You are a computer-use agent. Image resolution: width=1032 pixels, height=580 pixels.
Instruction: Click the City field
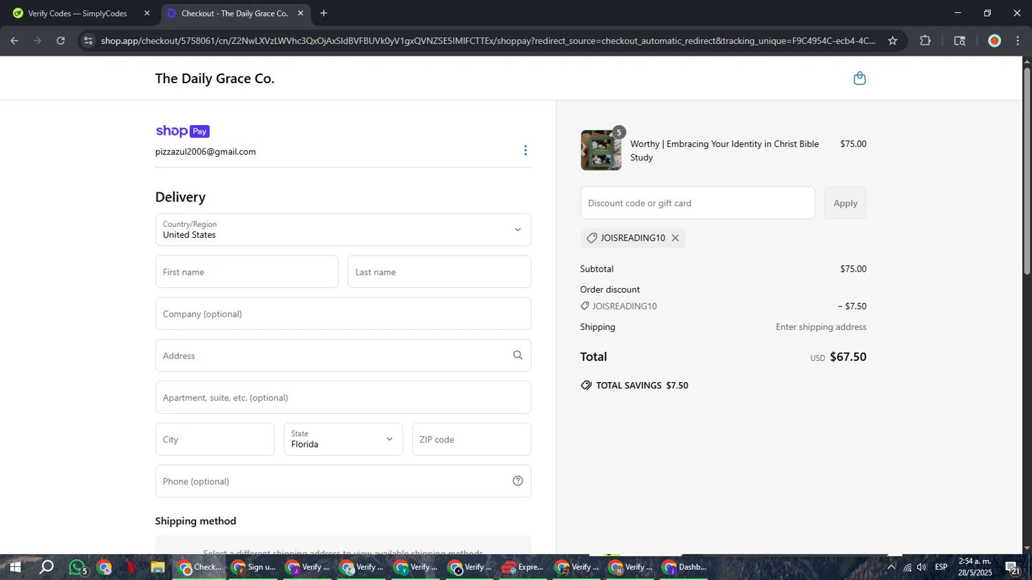[x=215, y=439]
